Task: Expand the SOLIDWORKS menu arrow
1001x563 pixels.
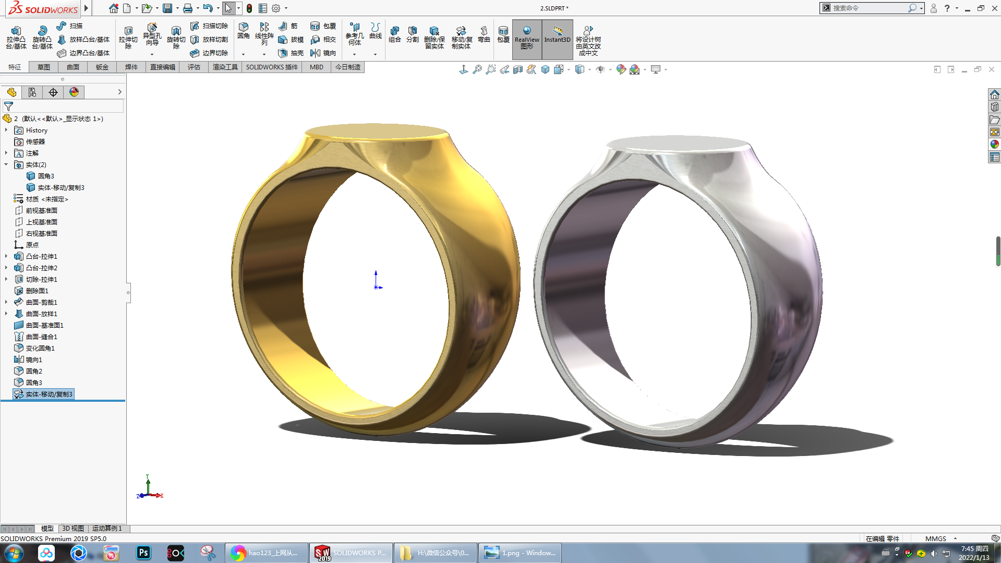Action: pyautogui.click(x=86, y=8)
